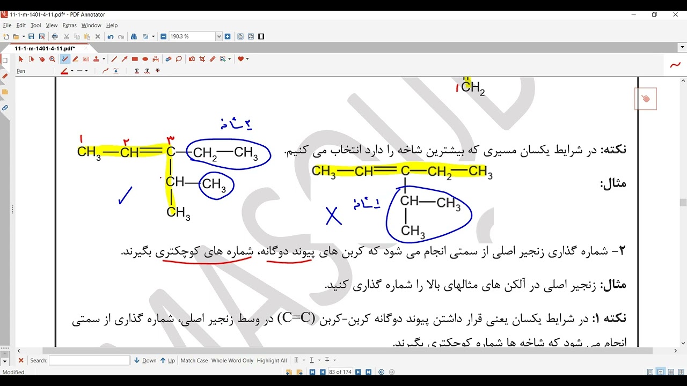This screenshot has height=386, width=687.
Task: Open the zoom level dropdown
Action: click(x=219, y=36)
